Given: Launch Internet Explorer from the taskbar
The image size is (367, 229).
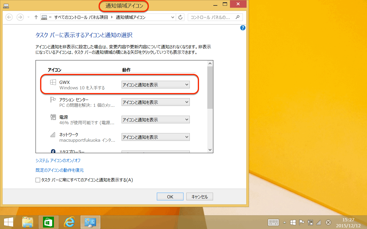Looking at the screenshot, I should coord(69,222).
